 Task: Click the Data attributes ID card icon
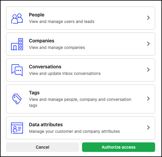click(17, 128)
